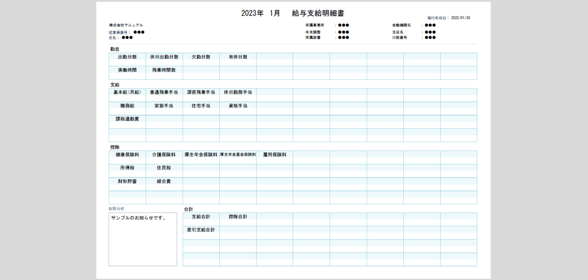Select the 株式会社マニュアル company name

126,25
